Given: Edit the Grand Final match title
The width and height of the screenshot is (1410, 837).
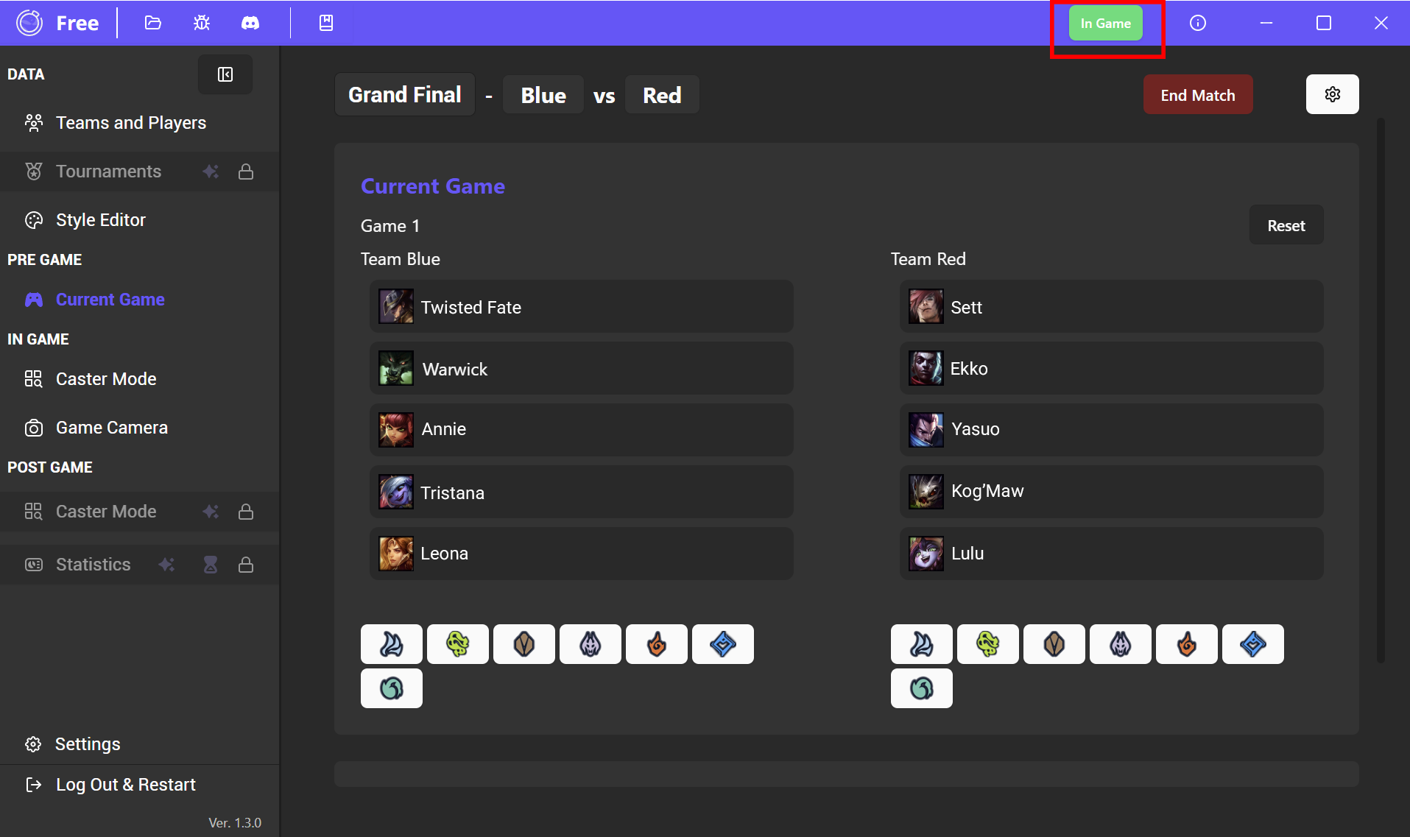Looking at the screenshot, I should (404, 95).
